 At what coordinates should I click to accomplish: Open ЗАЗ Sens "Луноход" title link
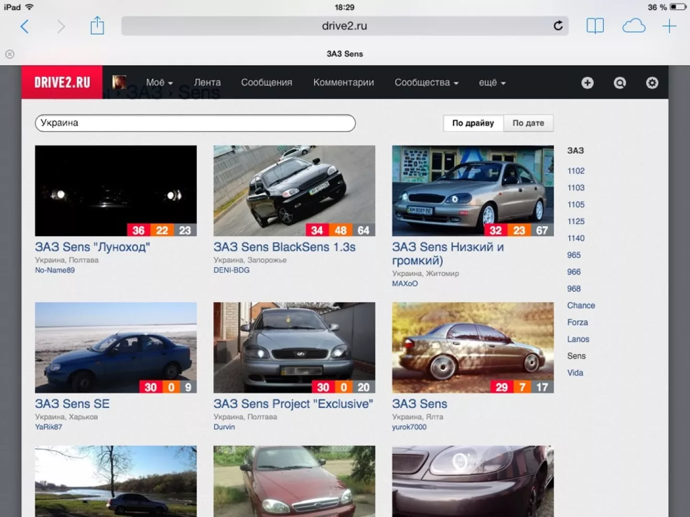click(93, 247)
